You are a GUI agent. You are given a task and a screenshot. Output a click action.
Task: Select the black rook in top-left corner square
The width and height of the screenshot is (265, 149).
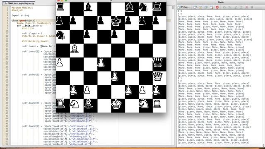point(60,7)
